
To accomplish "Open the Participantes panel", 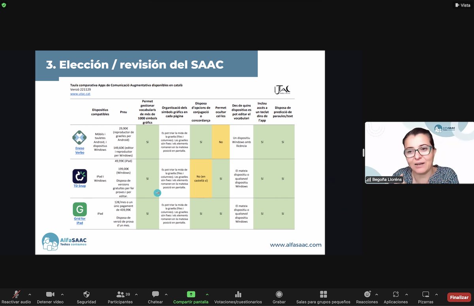I will 120,297.
